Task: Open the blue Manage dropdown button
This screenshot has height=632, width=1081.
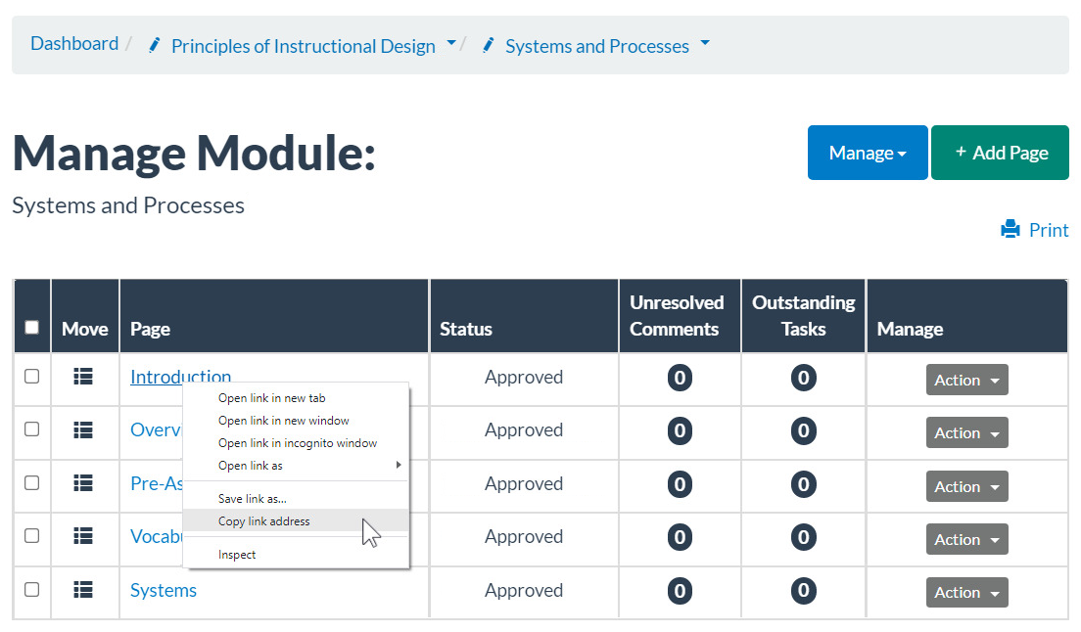Action: (868, 153)
